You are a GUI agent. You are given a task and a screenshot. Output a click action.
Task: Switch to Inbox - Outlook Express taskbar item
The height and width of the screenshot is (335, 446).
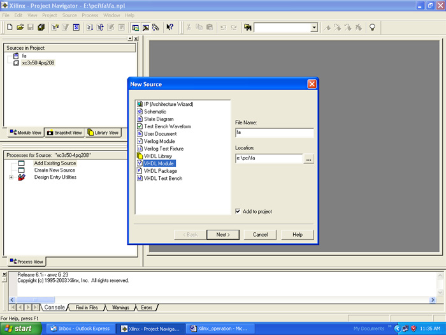[x=80, y=329]
